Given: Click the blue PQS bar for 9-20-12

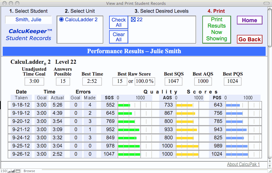Looking at the screenshot, I should 234,122.
